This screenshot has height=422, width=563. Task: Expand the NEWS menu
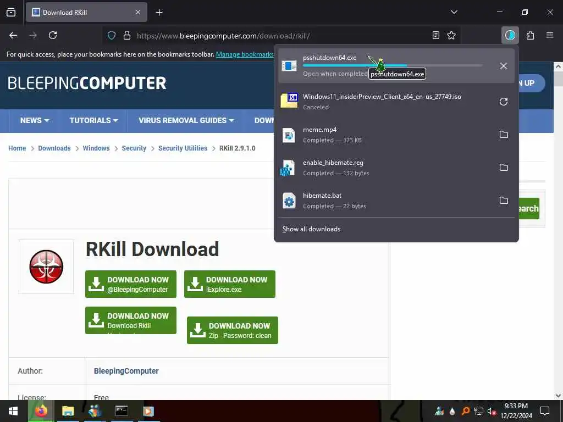(x=35, y=120)
